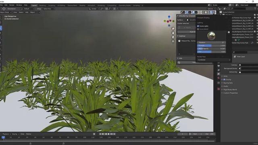The height and width of the screenshot is (145, 258).
Task: Open the Help menu
Action: pyautogui.click(x=25, y=5)
